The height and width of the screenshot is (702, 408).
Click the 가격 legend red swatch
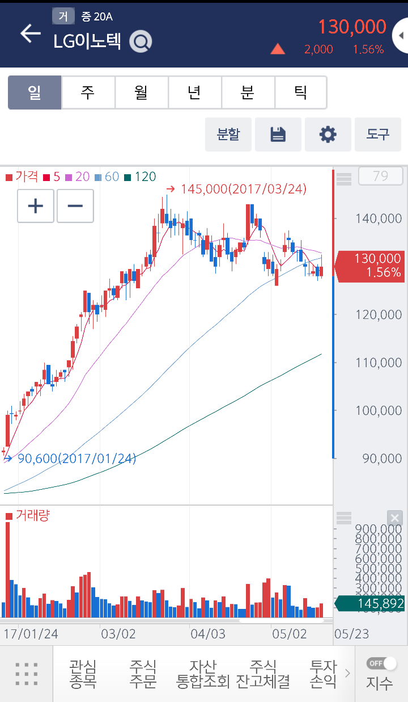point(9,178)
